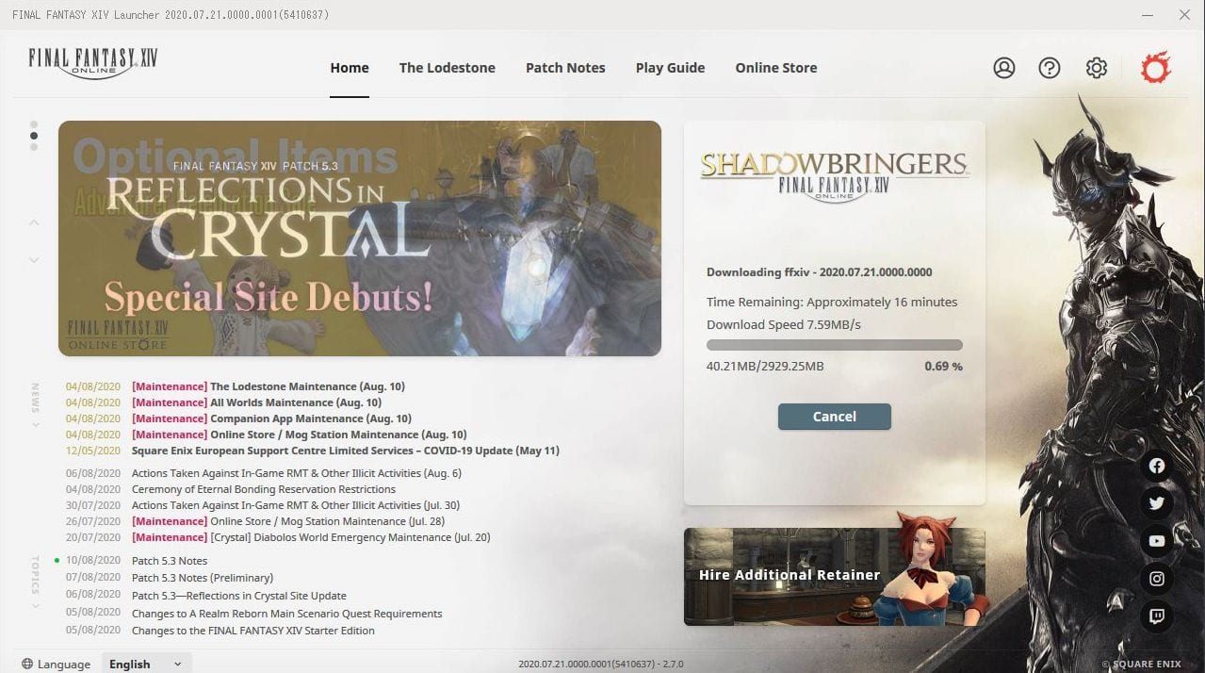The height and width of the screenshot is (673, 1205).
Task: Cancel the ffxiv download
Action: coord(834,417)
